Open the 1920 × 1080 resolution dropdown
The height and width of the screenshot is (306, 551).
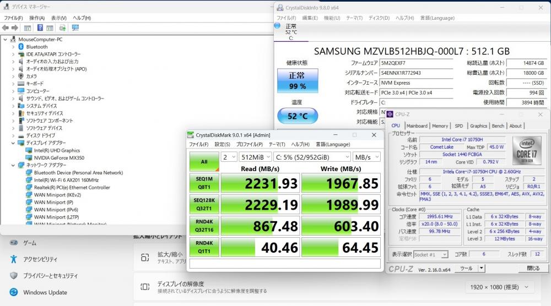pos(499,287)
